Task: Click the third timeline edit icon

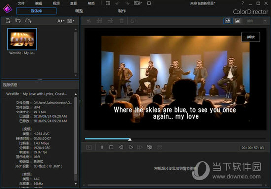Action: tap(110, 21)
